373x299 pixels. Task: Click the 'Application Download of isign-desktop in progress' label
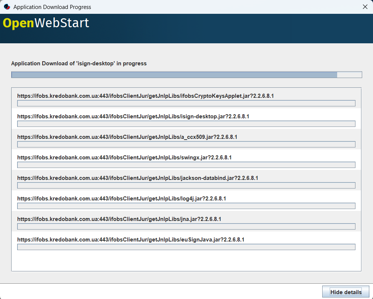79,63
